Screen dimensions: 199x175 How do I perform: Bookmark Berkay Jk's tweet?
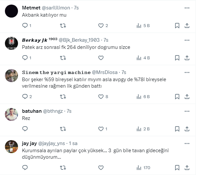(177, 58)
